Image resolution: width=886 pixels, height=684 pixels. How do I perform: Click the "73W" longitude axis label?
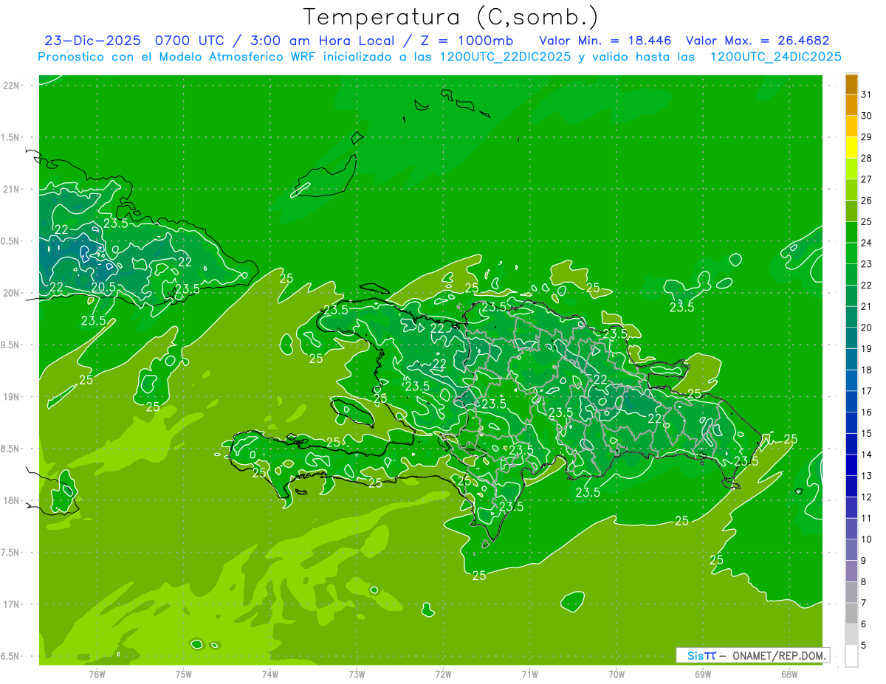coord(357,674)
